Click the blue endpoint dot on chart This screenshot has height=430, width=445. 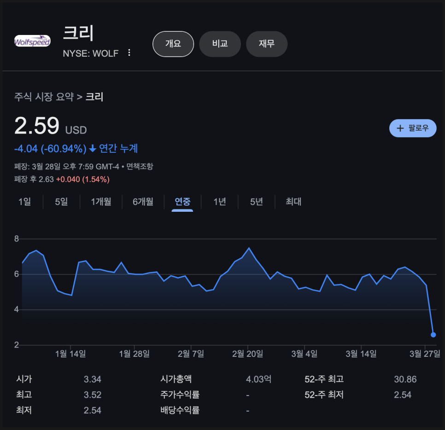click(433, 335)
